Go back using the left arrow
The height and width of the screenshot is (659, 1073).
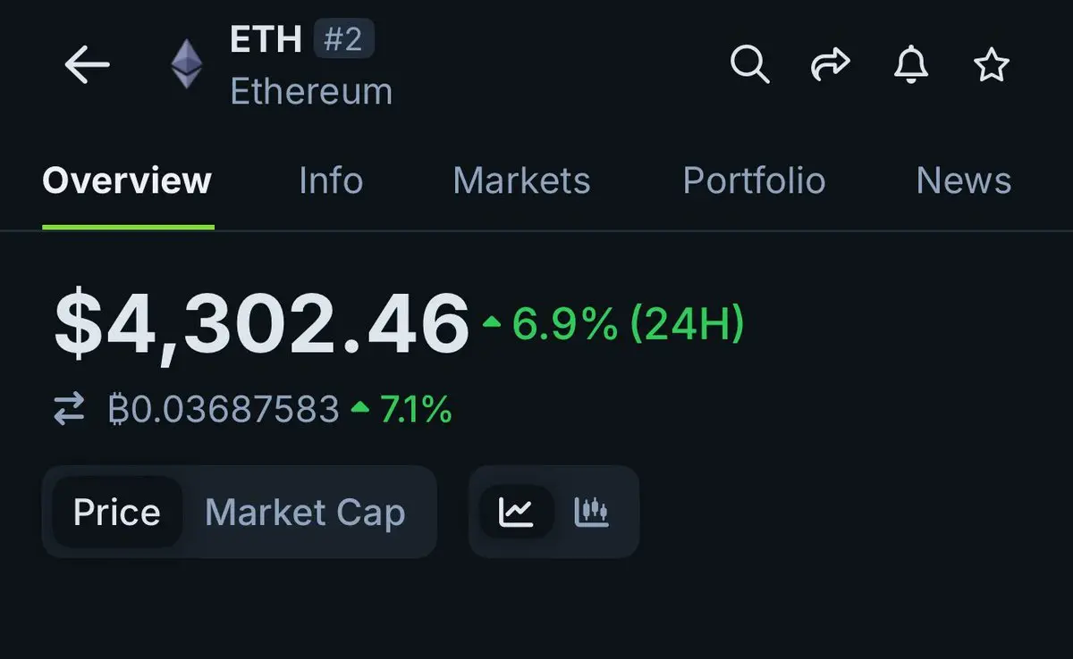click(x=87, y=65)
